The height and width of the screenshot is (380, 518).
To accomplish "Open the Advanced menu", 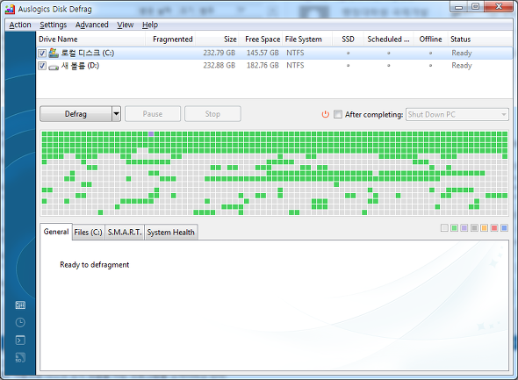I will point(92,25).
